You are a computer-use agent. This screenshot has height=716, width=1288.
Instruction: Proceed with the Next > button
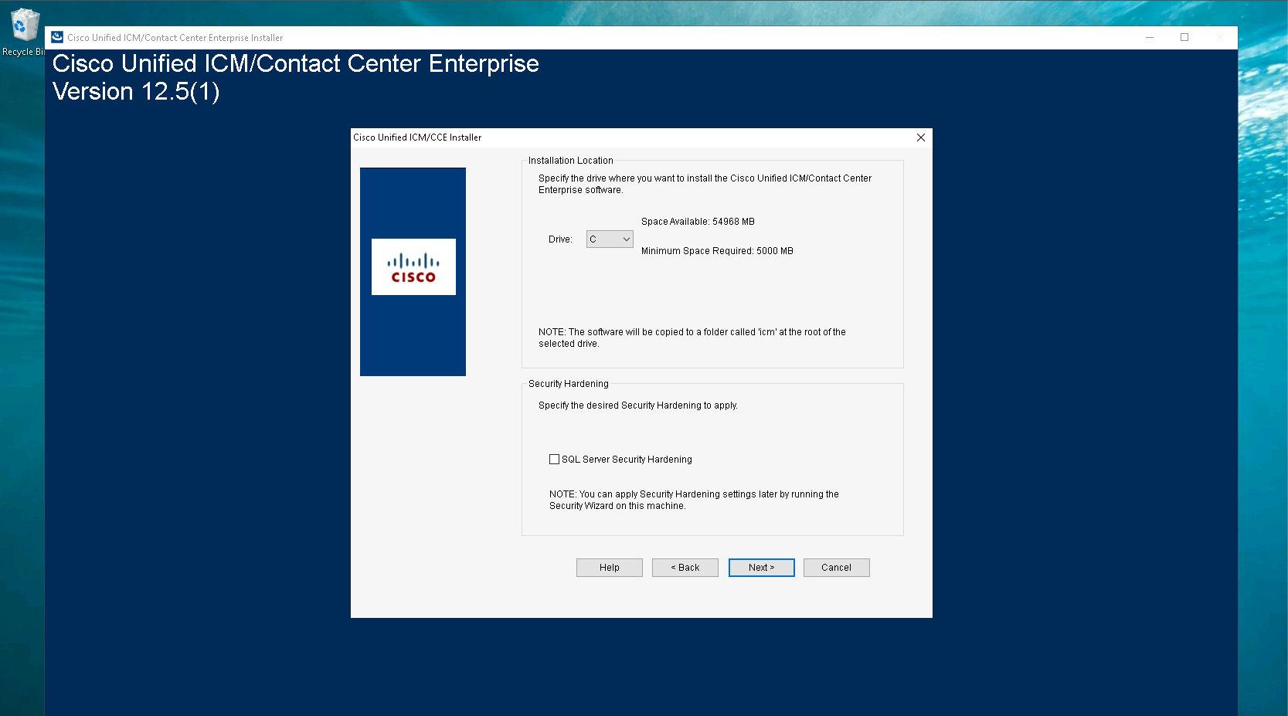tap(762, 568)
